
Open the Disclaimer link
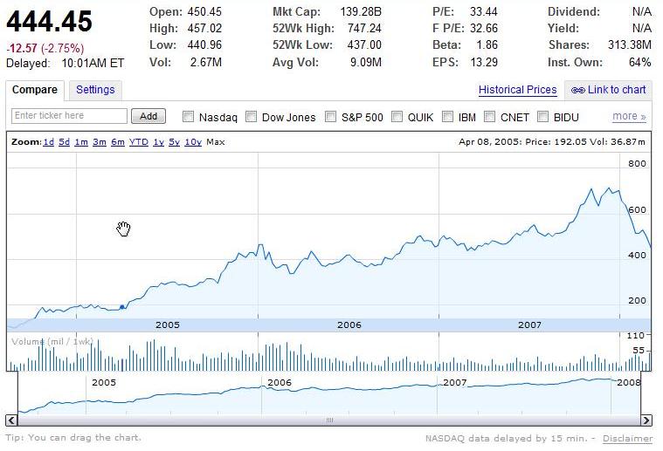click(x=627, y=439)
